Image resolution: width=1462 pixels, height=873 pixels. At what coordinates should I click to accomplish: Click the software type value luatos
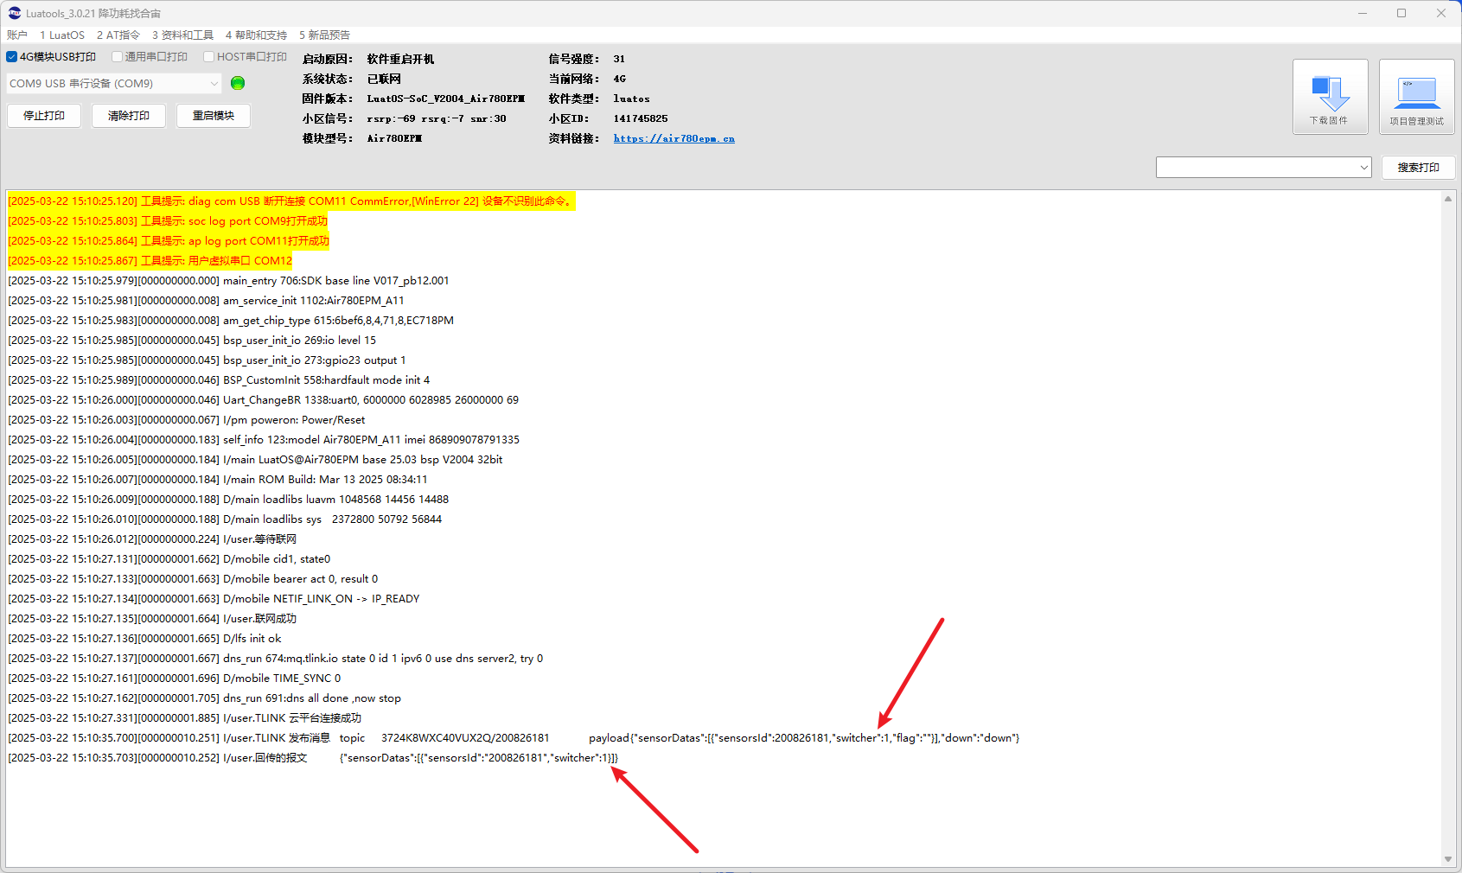631,99
